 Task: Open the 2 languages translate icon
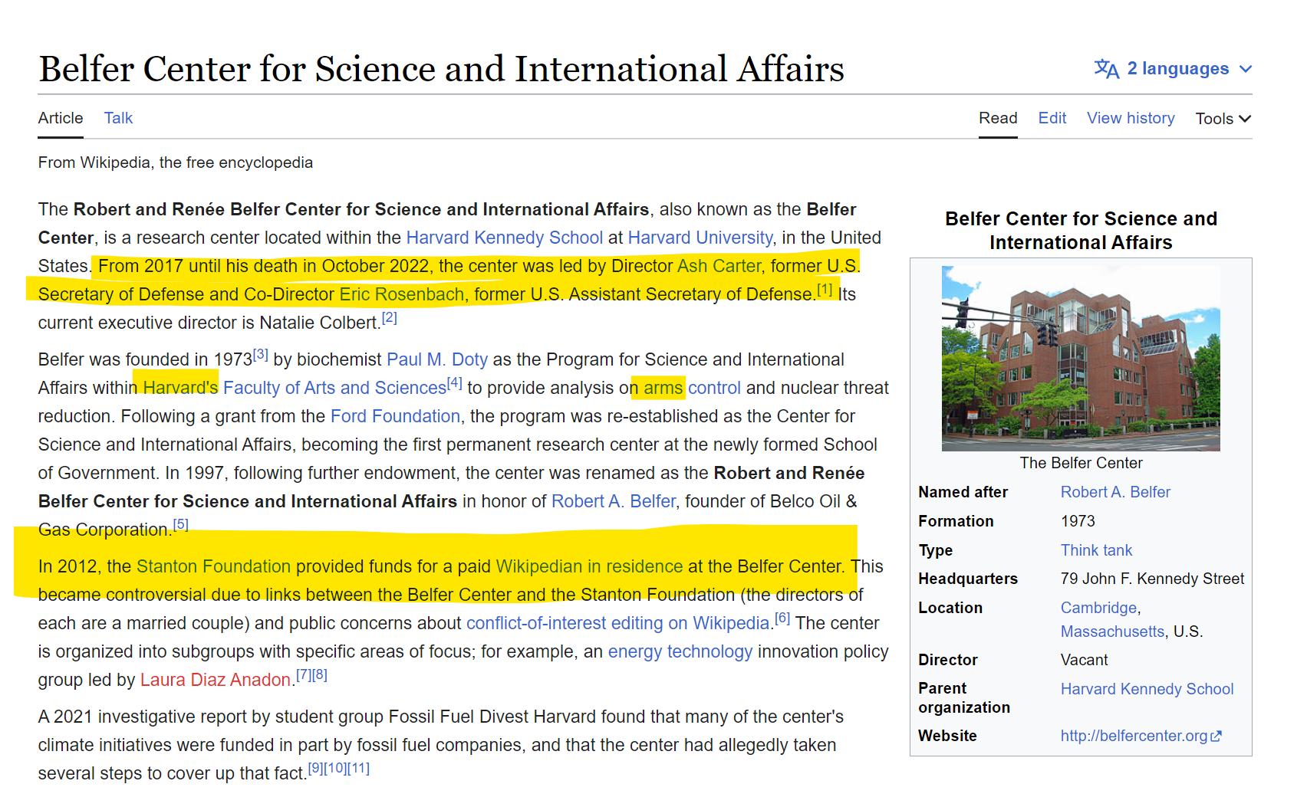(1106, 69)
